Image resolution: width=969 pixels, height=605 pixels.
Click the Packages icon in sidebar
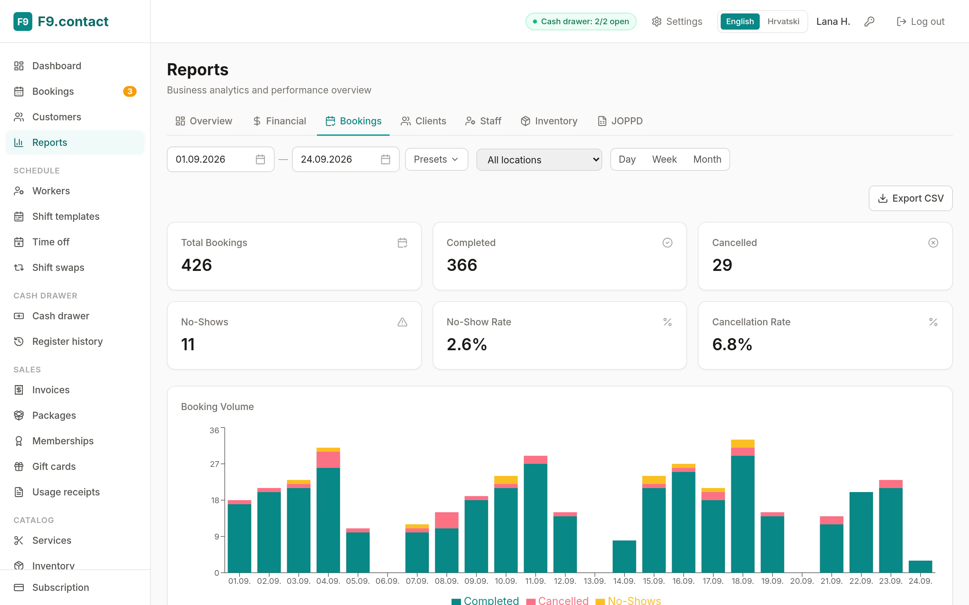(19, 415)
